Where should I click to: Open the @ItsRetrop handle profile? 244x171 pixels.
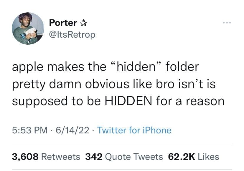click(72, 35)
